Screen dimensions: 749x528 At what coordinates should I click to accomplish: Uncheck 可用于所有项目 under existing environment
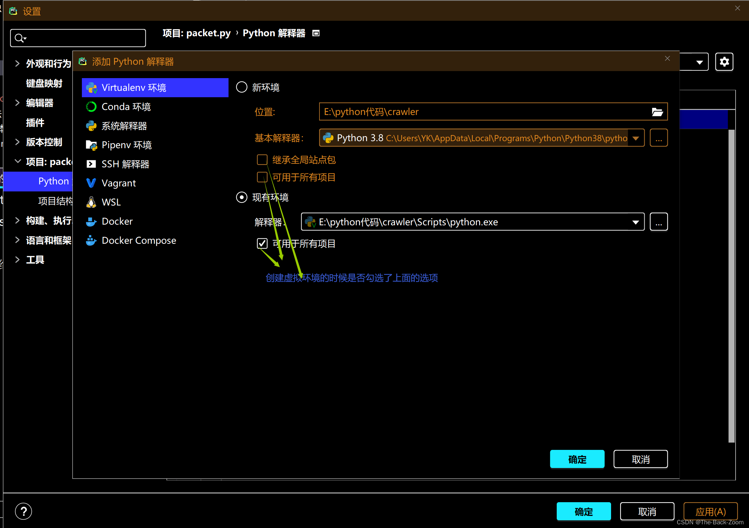pos(262,243)
